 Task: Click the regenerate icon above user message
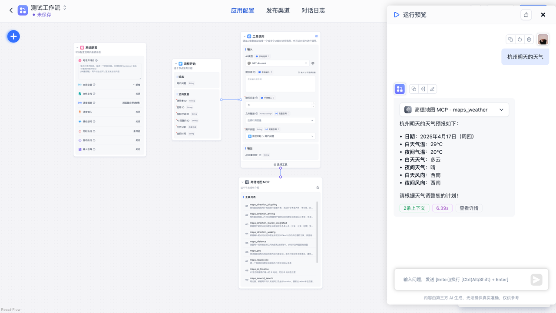point(520,40)
